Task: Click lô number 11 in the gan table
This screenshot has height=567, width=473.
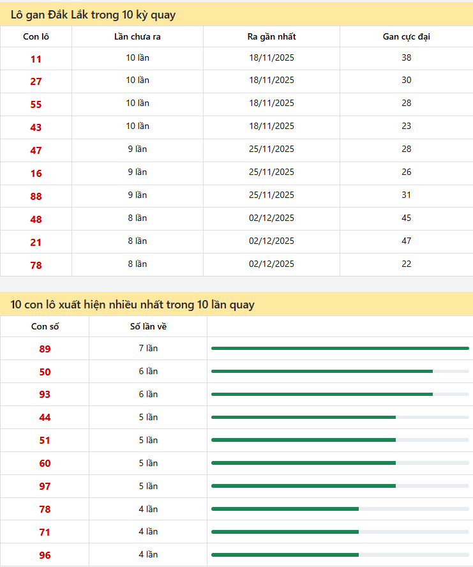Action: [36, 59]
